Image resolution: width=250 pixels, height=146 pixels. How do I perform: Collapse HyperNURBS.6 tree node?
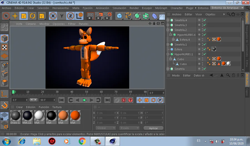pos(171,35)
